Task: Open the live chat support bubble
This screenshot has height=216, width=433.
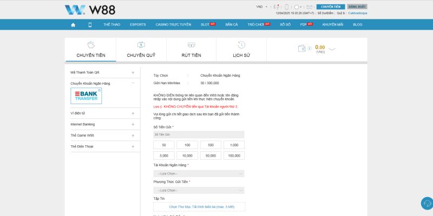Action: pos(427,204)
